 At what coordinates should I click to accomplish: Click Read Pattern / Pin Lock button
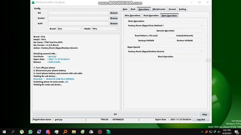coord(146,36)
